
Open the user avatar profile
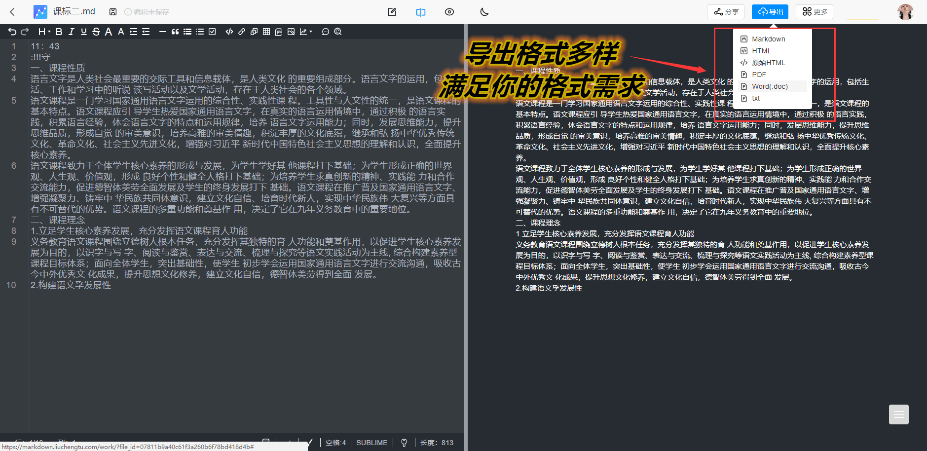[x=905, y=12]
